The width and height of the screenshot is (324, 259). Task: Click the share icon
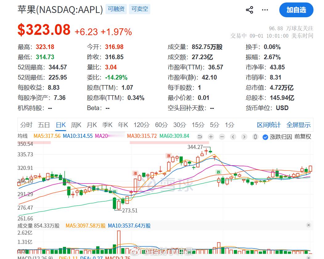249,10
